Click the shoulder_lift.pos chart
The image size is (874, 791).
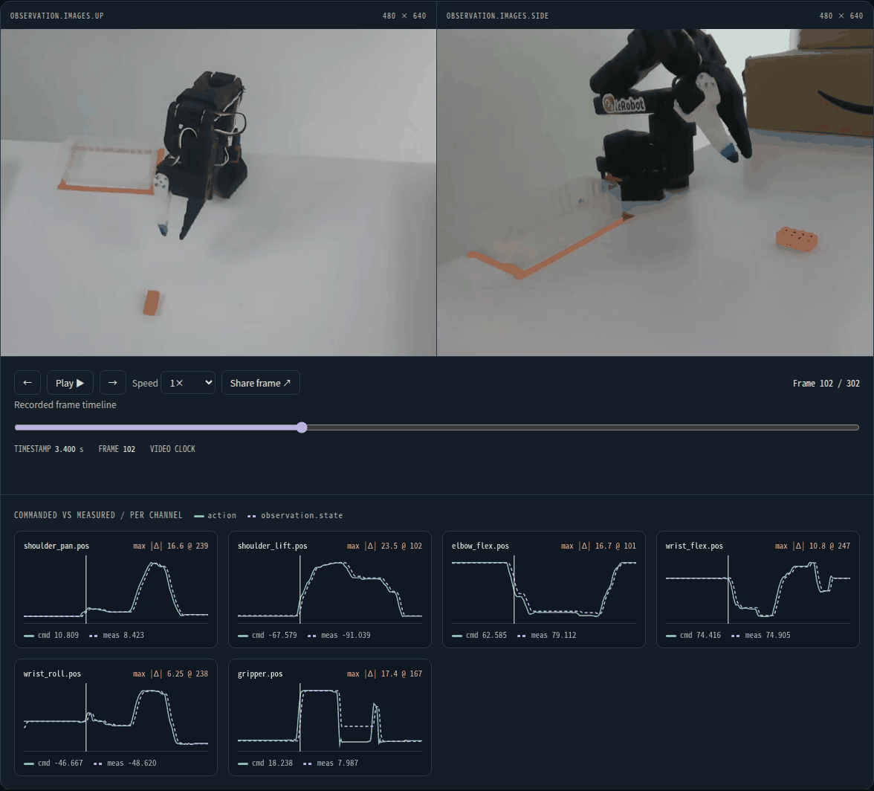(x=330, y=590)
